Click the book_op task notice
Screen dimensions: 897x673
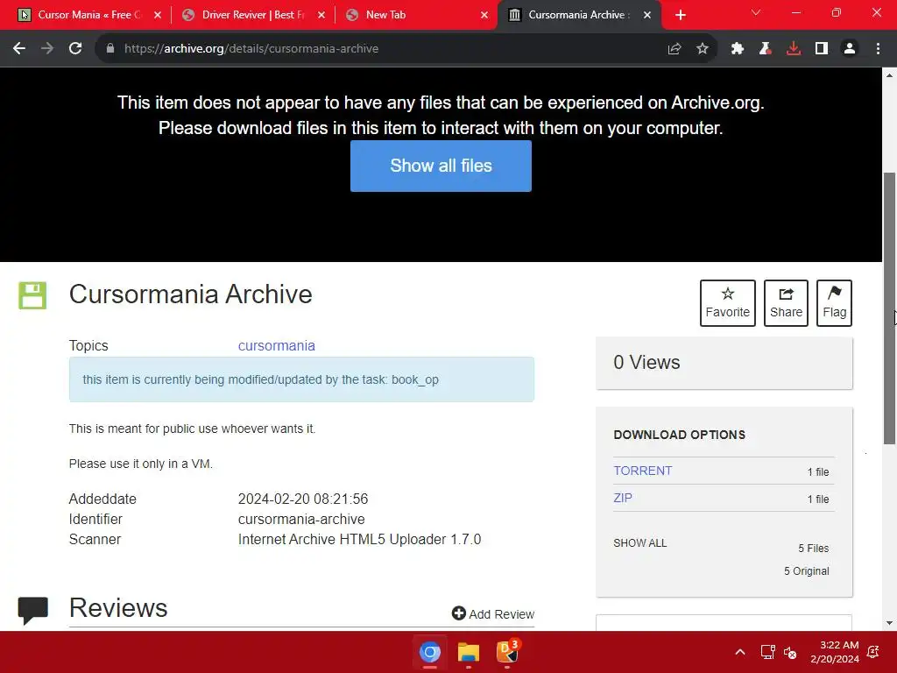301,379
